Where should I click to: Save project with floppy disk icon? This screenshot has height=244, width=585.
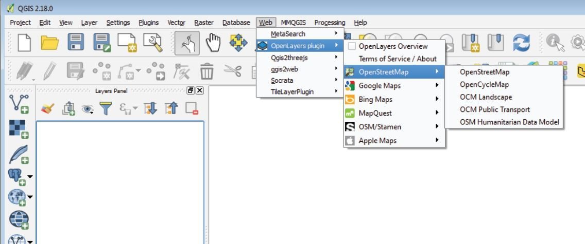click(x=76, y=43)
